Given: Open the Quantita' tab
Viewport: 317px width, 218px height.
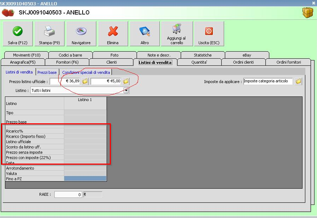Looking at the screenshot, I should point(199,62).
